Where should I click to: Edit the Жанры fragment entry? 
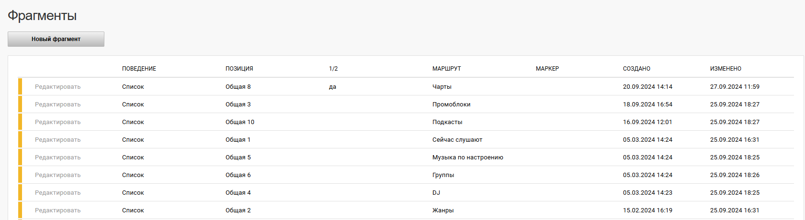57,210
